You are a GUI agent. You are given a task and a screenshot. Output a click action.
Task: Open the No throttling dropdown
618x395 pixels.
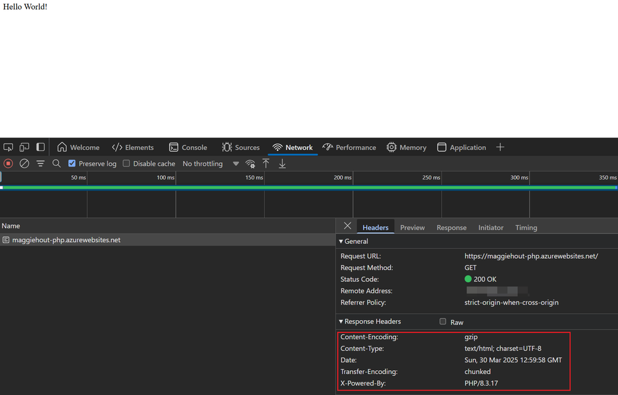coord(211,163)
